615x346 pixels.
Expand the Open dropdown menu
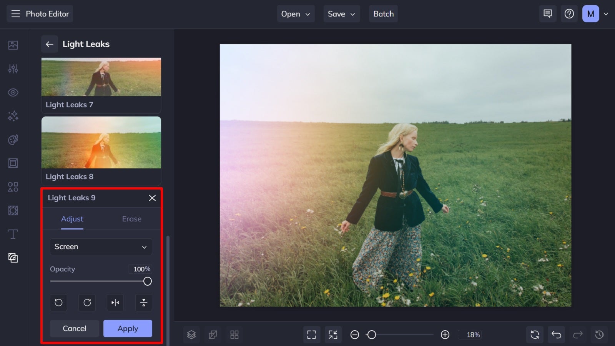tap(296, 14)
